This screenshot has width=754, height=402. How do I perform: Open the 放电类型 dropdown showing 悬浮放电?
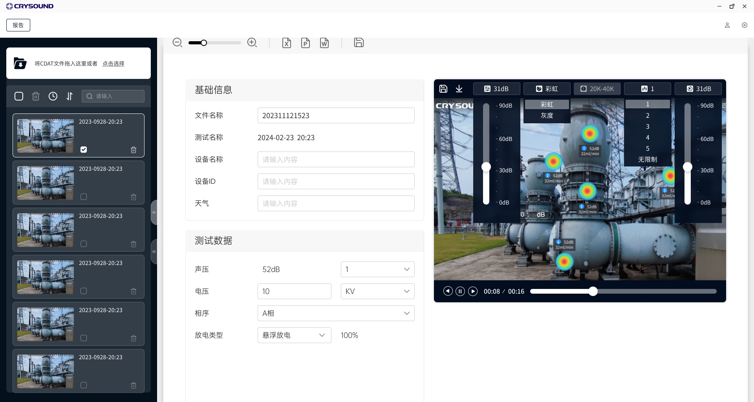pos(294,335)
